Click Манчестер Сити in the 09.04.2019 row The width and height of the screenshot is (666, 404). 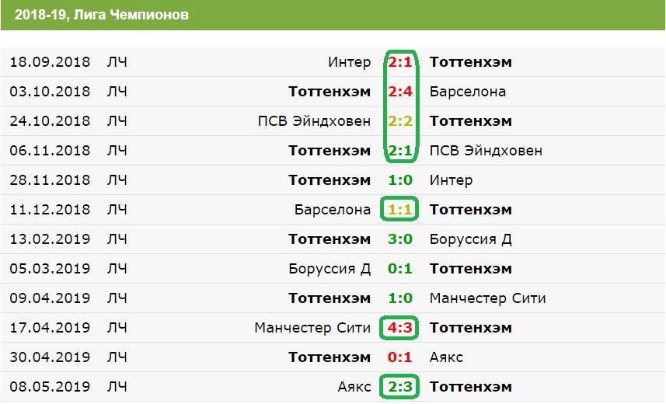pyautogui.click(x=487, y=298)
